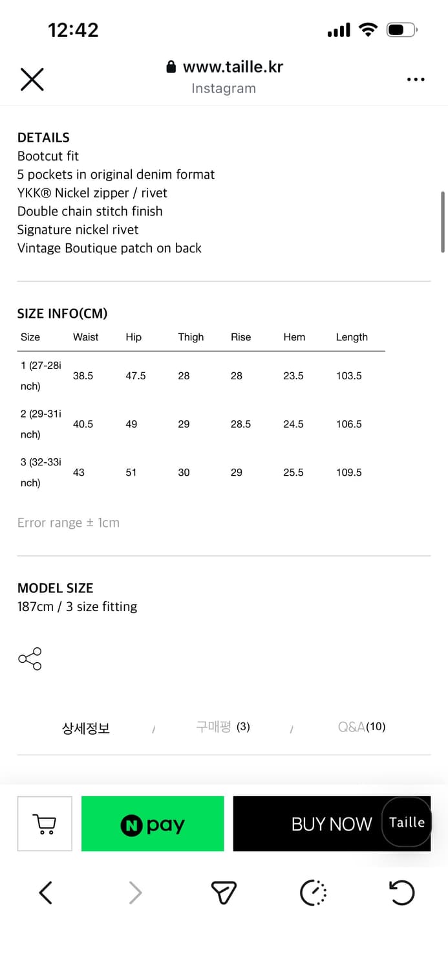The width and height of the screenshot is (448, 971).
Task: Open the Q&A (10) tab
Action: tap(361, 727)
